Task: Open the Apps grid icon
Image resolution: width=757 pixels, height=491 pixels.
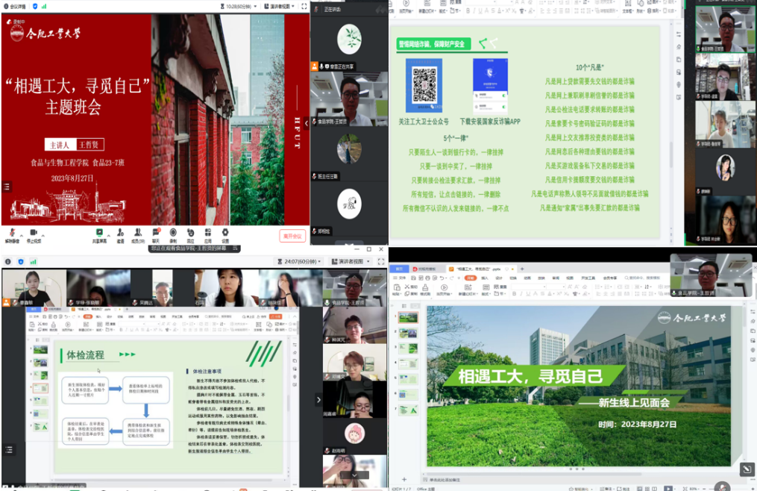Action: pos(207,232)
